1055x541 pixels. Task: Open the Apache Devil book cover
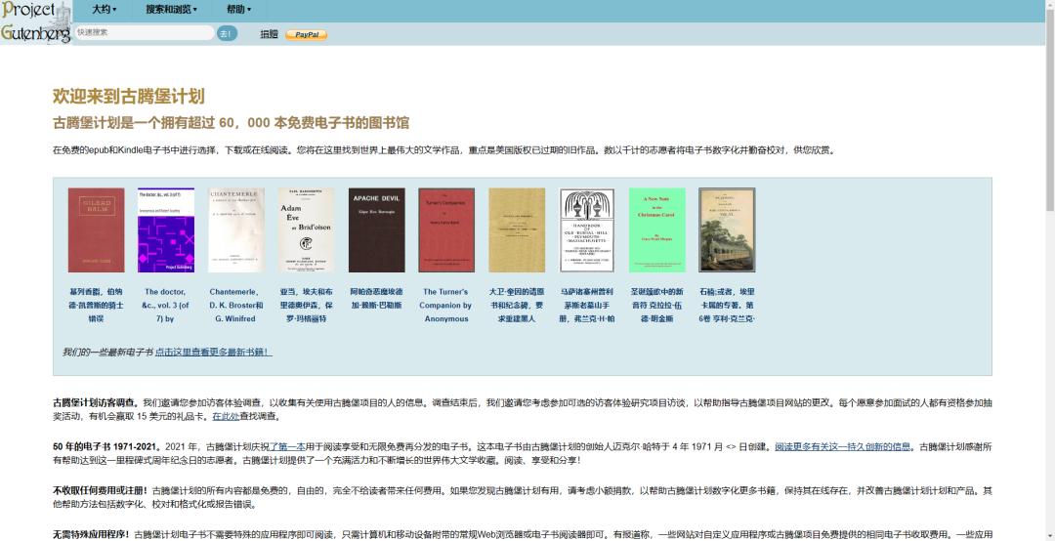coord(377,230)
